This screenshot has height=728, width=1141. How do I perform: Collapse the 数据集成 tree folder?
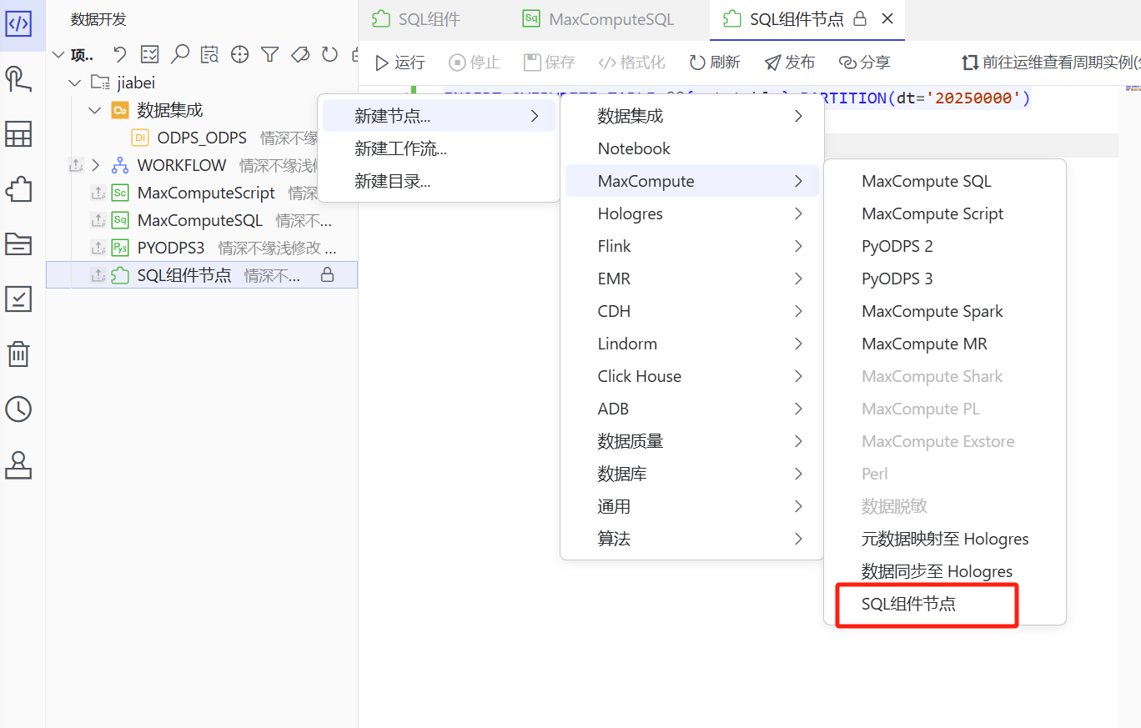click(95, 110)
